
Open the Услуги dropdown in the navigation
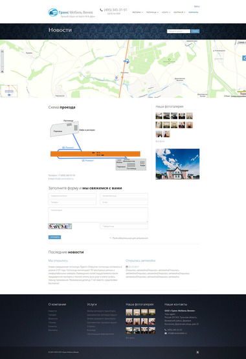click(166, 12)
